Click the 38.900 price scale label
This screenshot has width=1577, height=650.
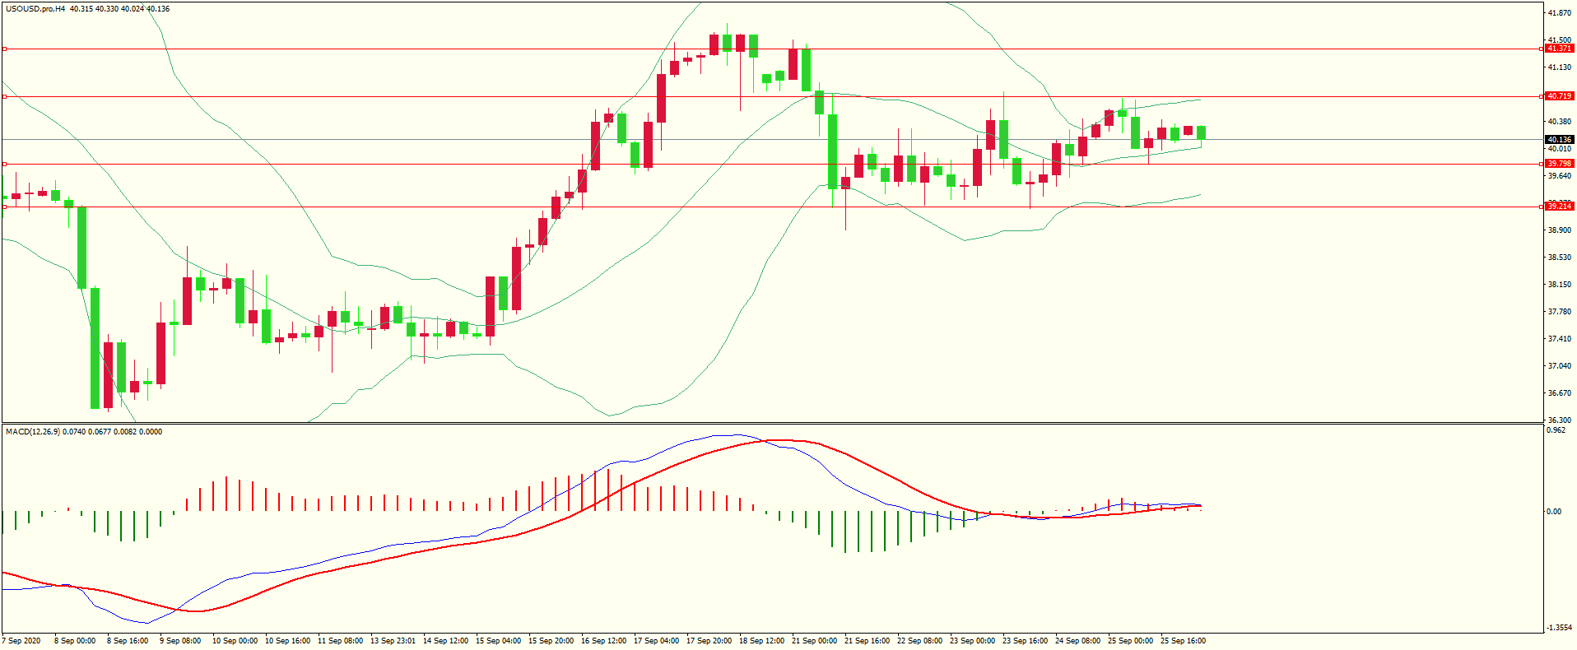[1559, 230]
